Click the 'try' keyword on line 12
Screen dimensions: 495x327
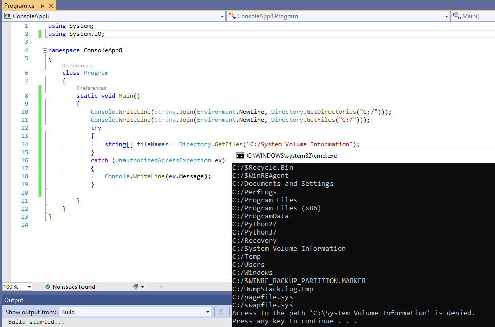coord(96,128)
